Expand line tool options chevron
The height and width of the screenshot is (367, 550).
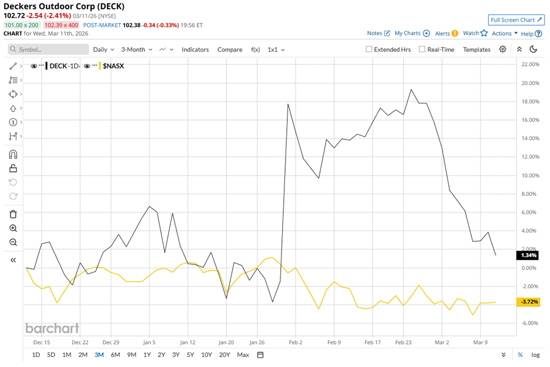(21, 66)
